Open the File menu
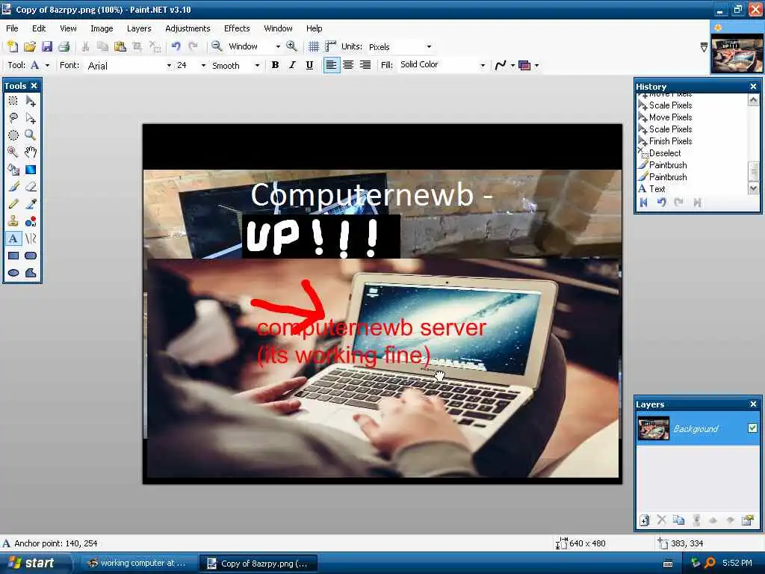 coord(12,28)
